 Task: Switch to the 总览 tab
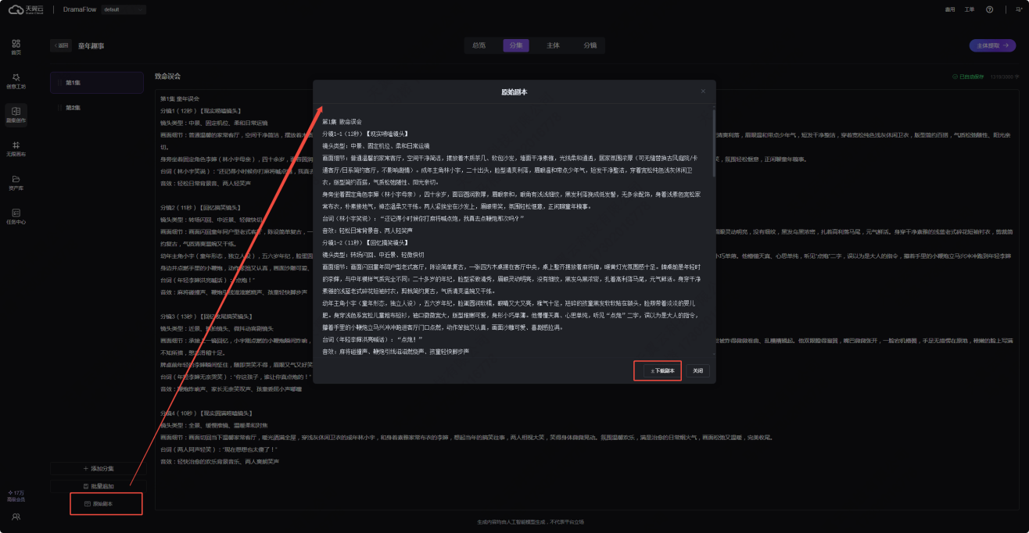tap(479, 45)
